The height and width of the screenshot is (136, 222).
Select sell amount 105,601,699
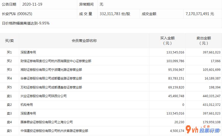coord(212,70)
